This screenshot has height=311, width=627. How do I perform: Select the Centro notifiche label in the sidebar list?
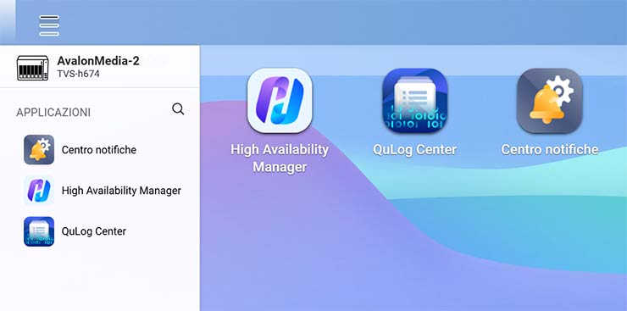coord(99,150)
